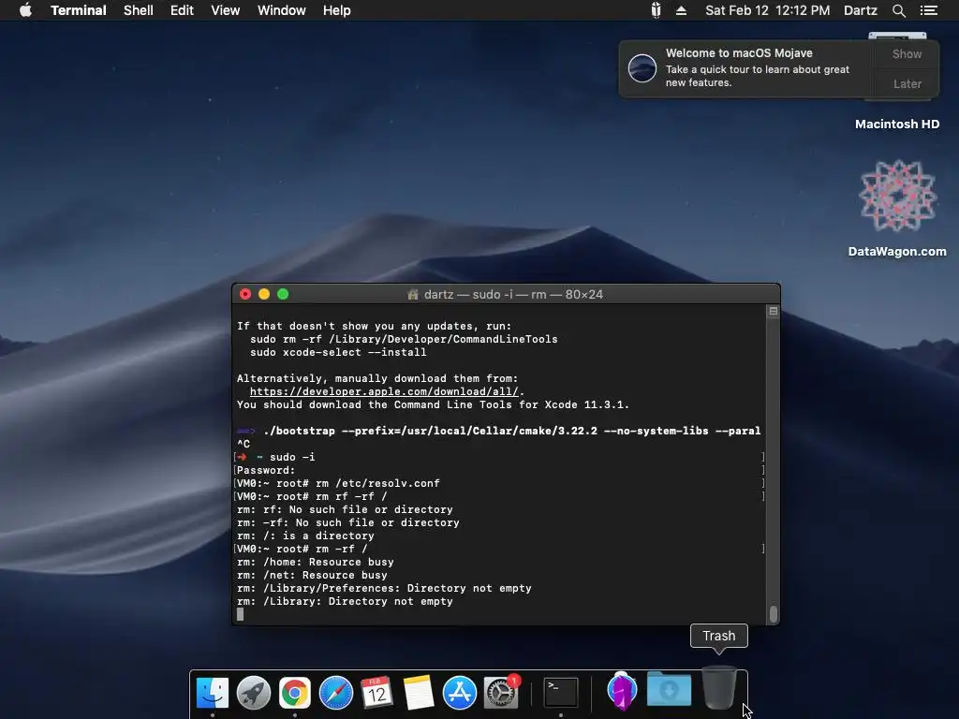
Task: Click 'rm: /home: Resource busy' line
Action: click(315, 562)
